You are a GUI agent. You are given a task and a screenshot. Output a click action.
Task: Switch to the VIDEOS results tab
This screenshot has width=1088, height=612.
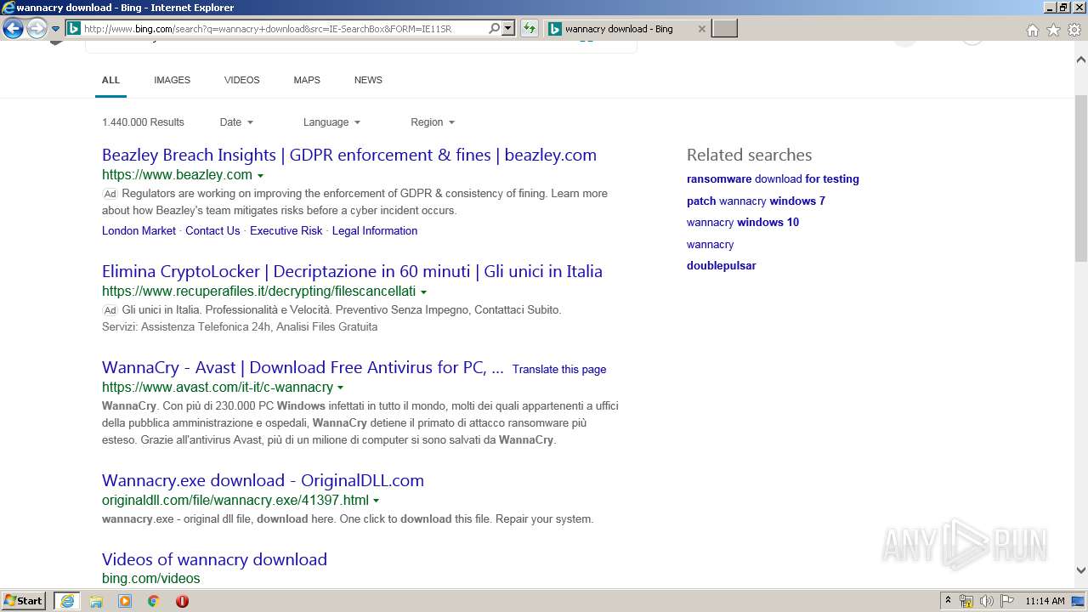(241, 80)
